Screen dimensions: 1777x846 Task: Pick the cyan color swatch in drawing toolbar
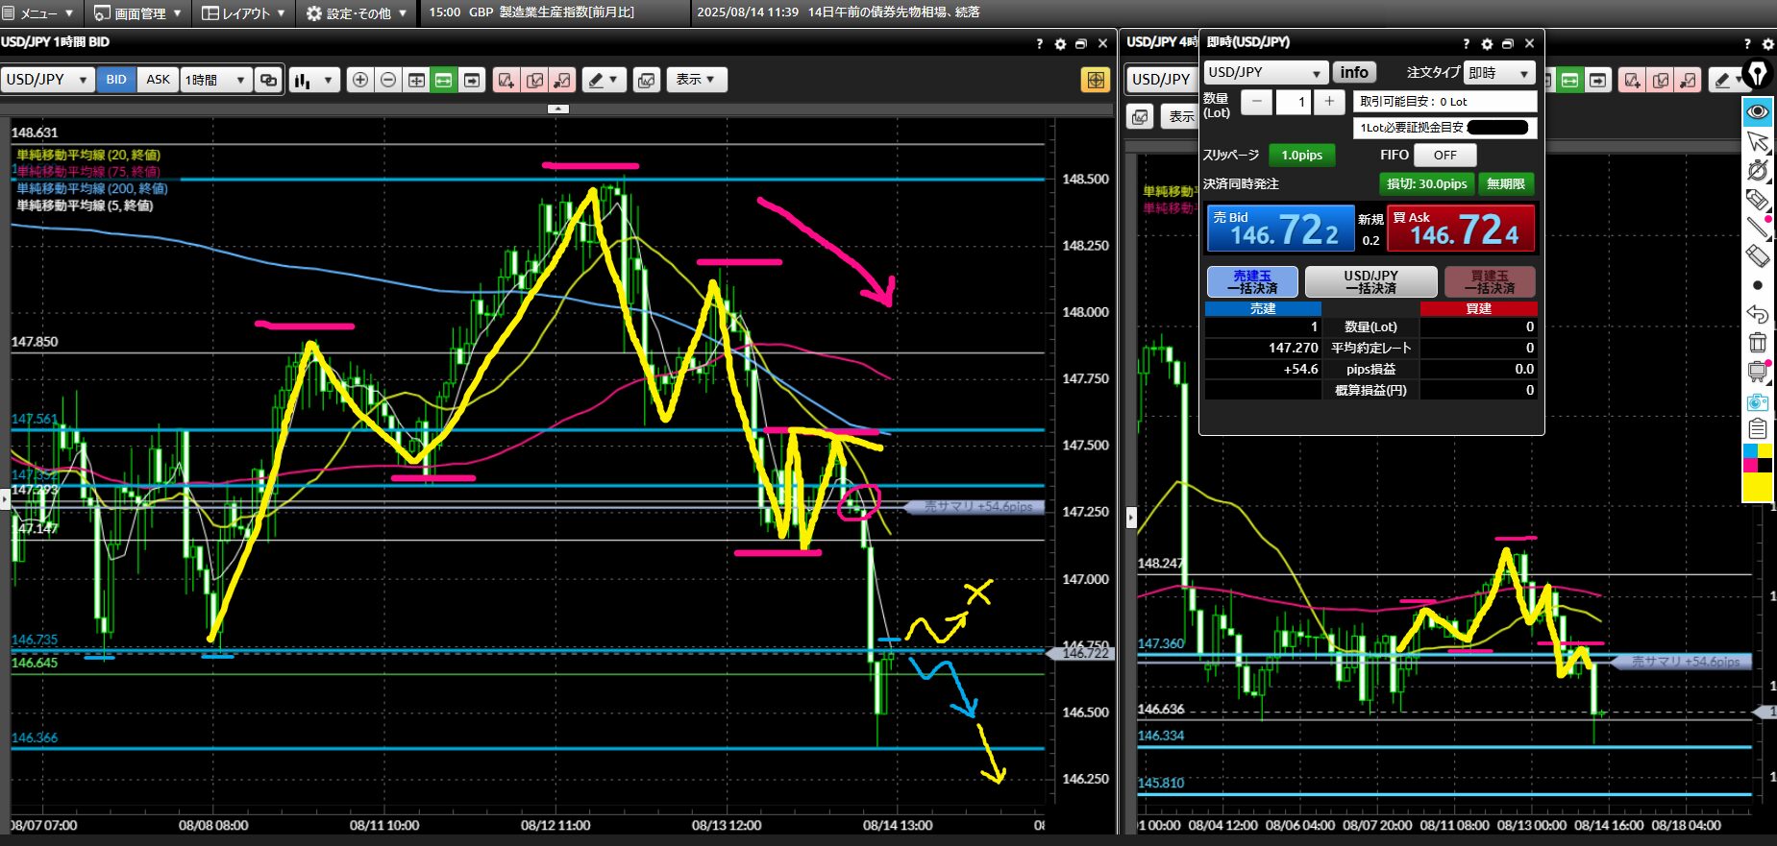click(1750, 451)
